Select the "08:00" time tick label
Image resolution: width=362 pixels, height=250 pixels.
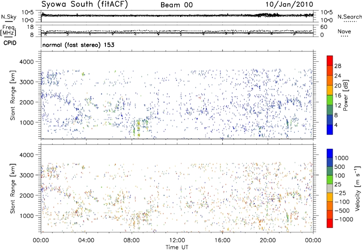click(x=132, y=241)
